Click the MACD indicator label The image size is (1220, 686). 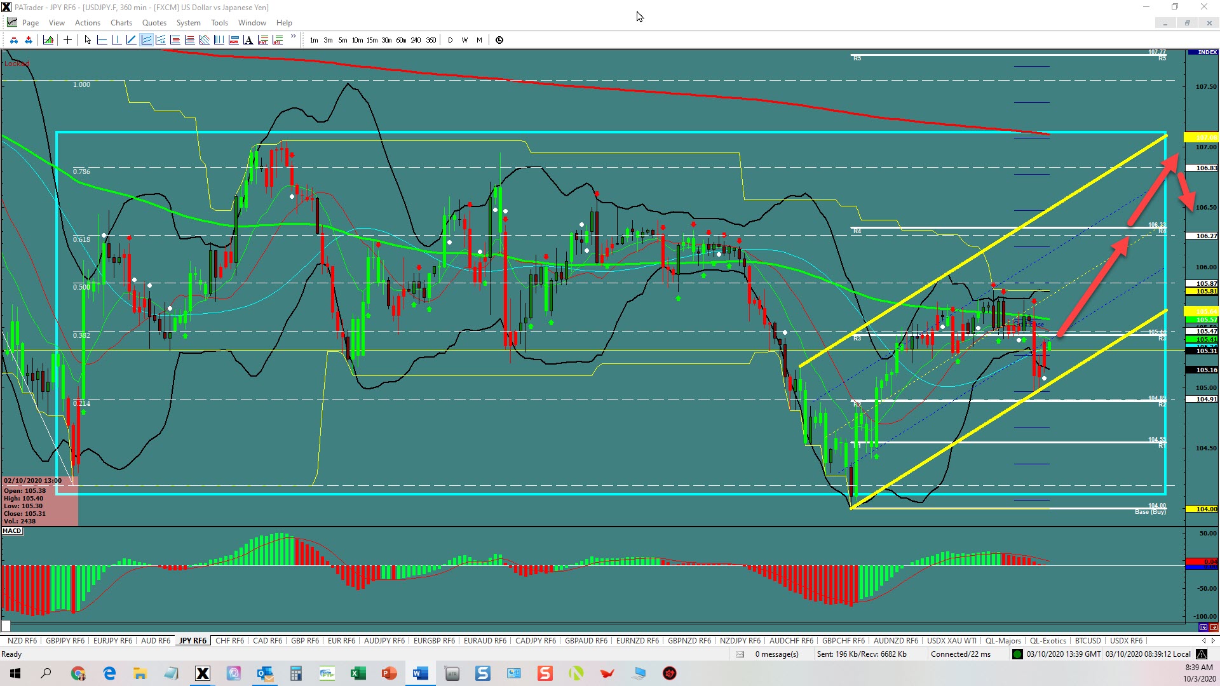coord(12,531)
